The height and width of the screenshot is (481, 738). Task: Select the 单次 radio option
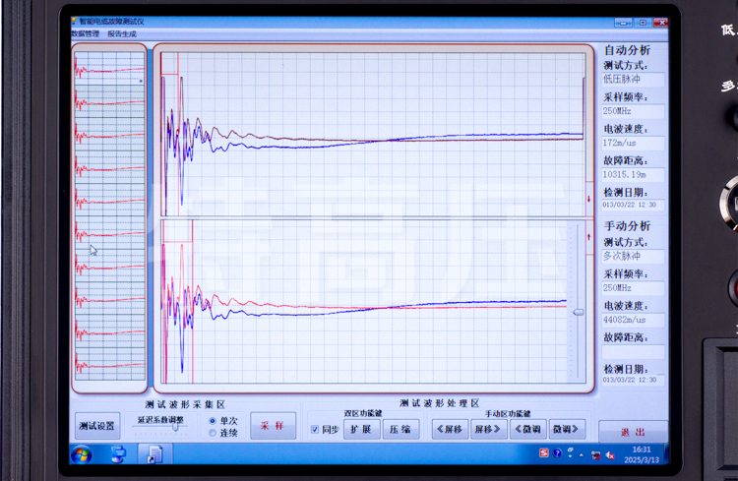(213, 420)
